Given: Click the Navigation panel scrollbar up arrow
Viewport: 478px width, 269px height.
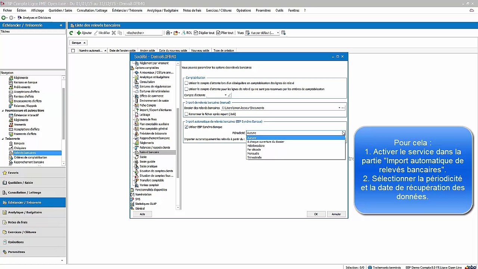Looking at the screenshot, I should click(63, 78).
